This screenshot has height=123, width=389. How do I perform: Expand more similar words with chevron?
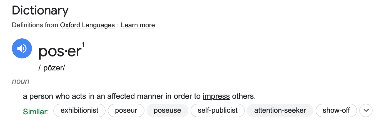[x=366, y=110]
